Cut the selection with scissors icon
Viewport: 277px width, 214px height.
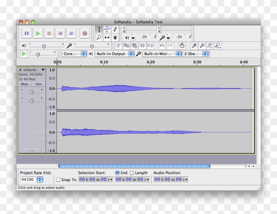(119, 45)
